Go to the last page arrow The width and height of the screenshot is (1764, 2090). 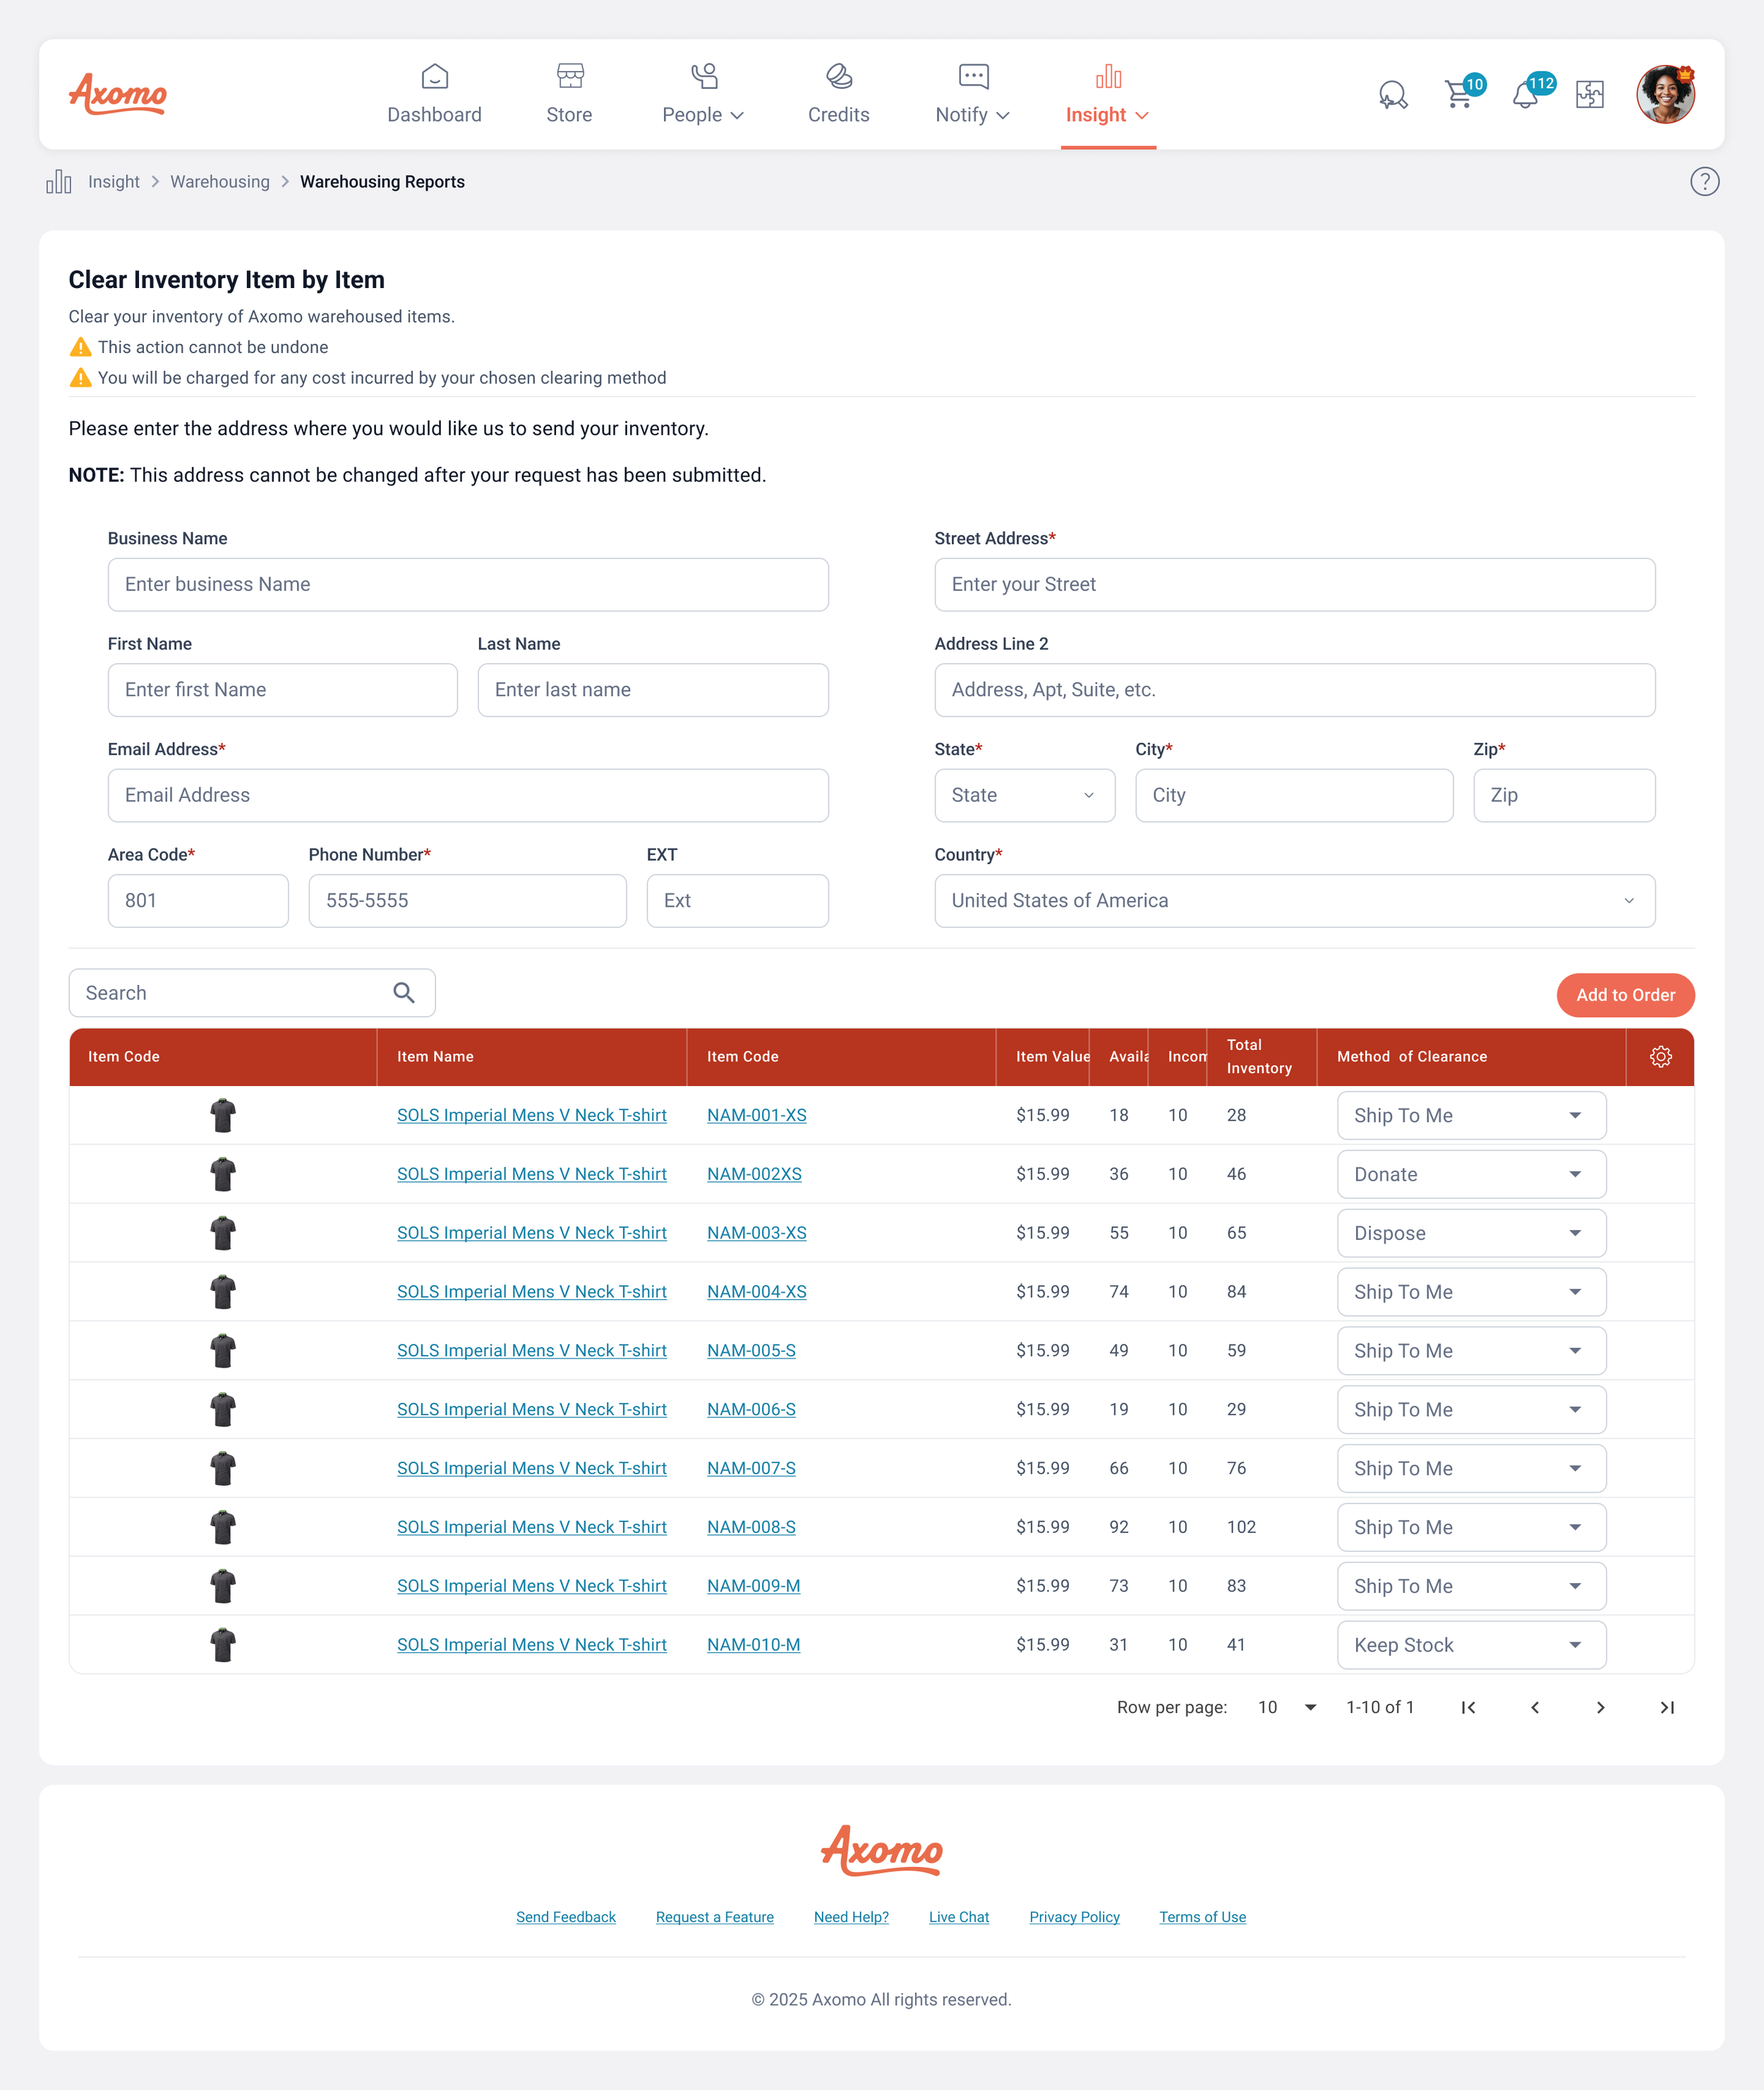[x=1667, y=1707]
